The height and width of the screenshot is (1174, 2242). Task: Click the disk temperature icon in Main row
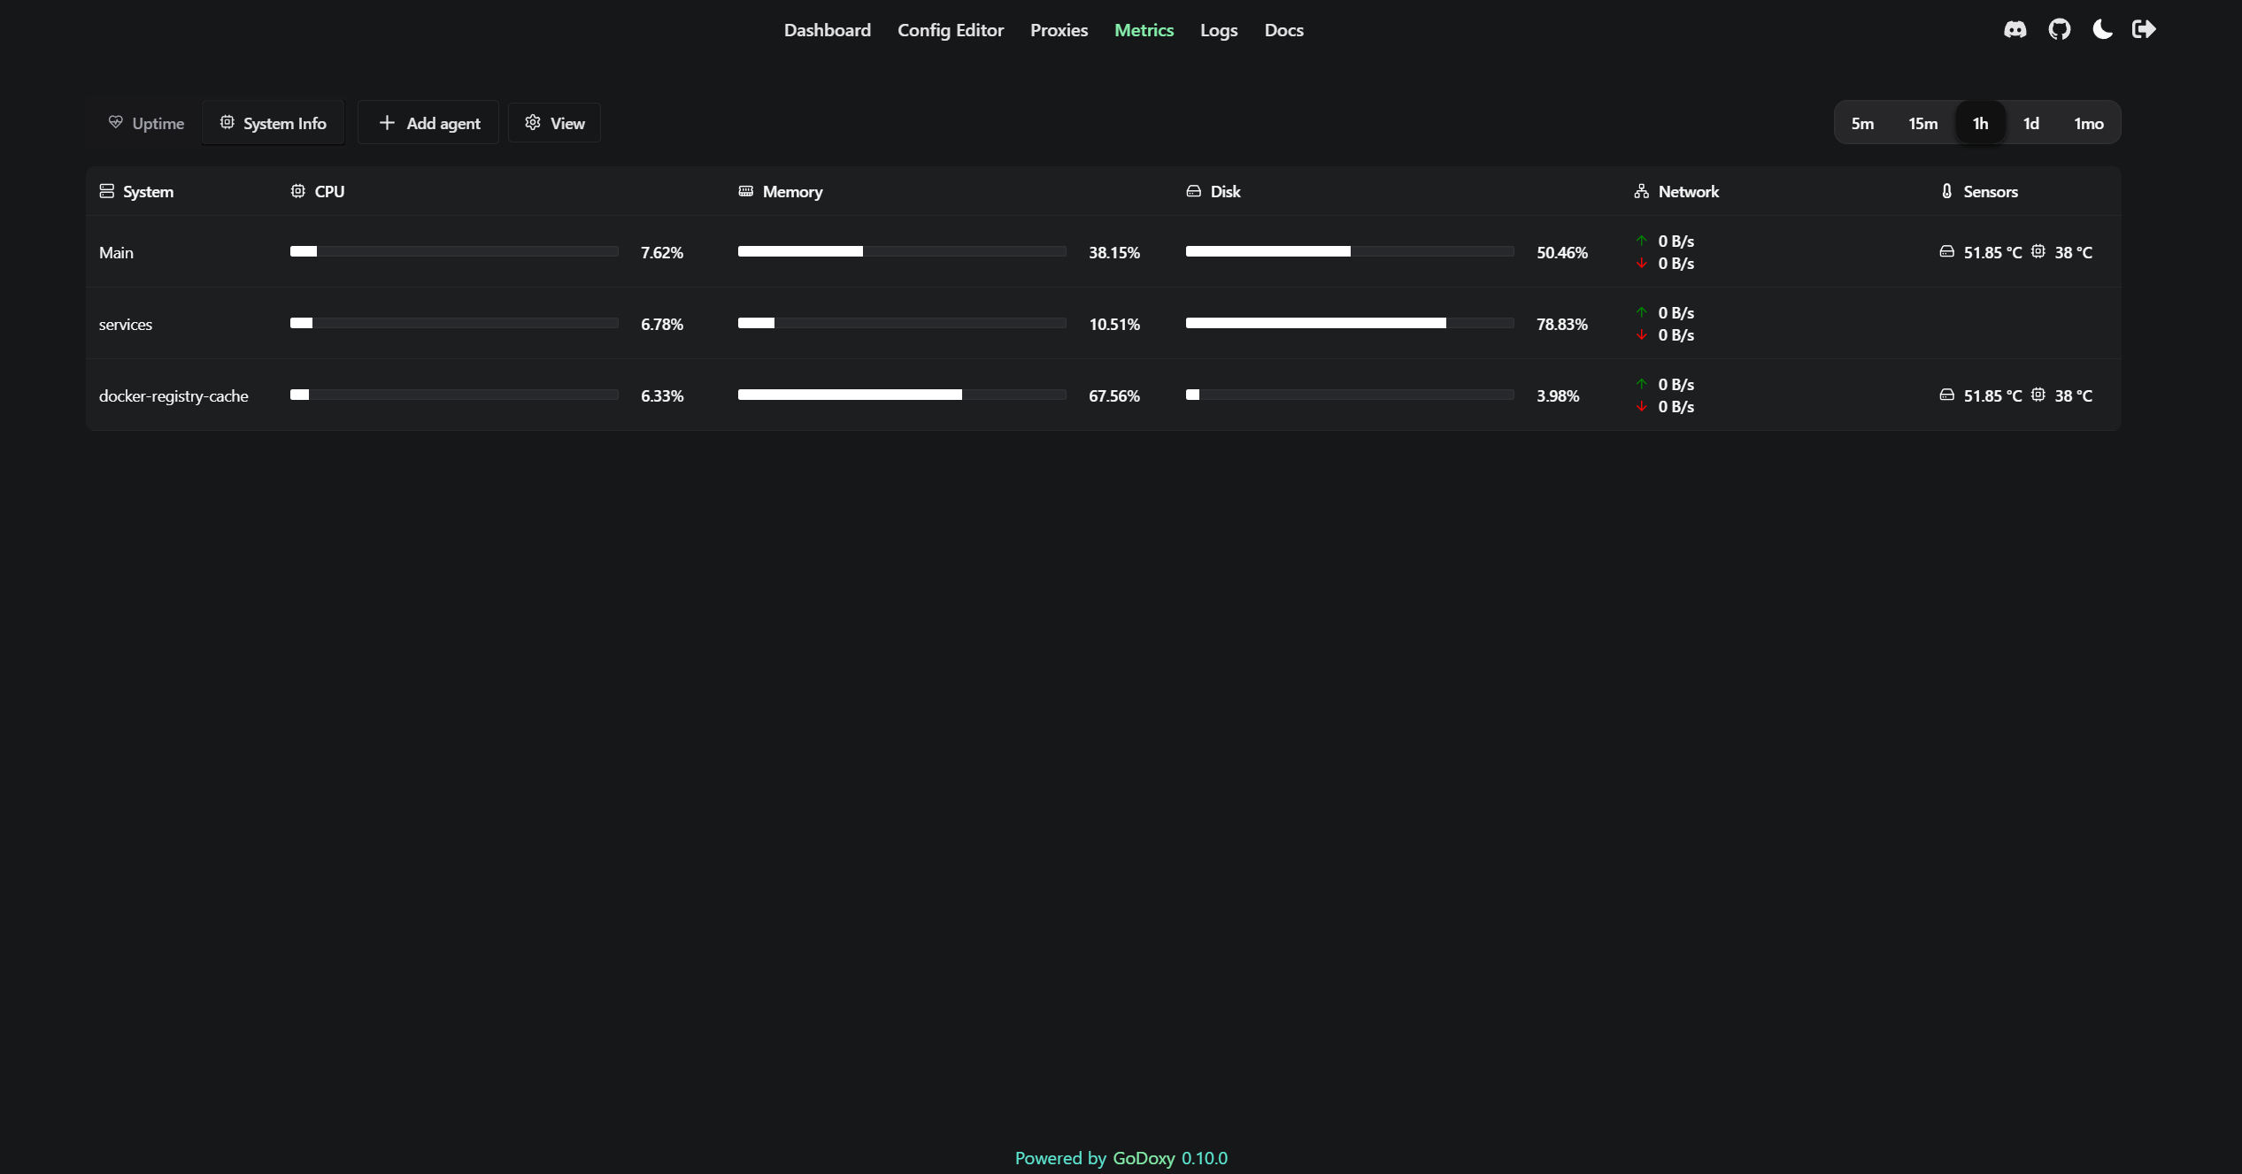tap(1947, 251)
